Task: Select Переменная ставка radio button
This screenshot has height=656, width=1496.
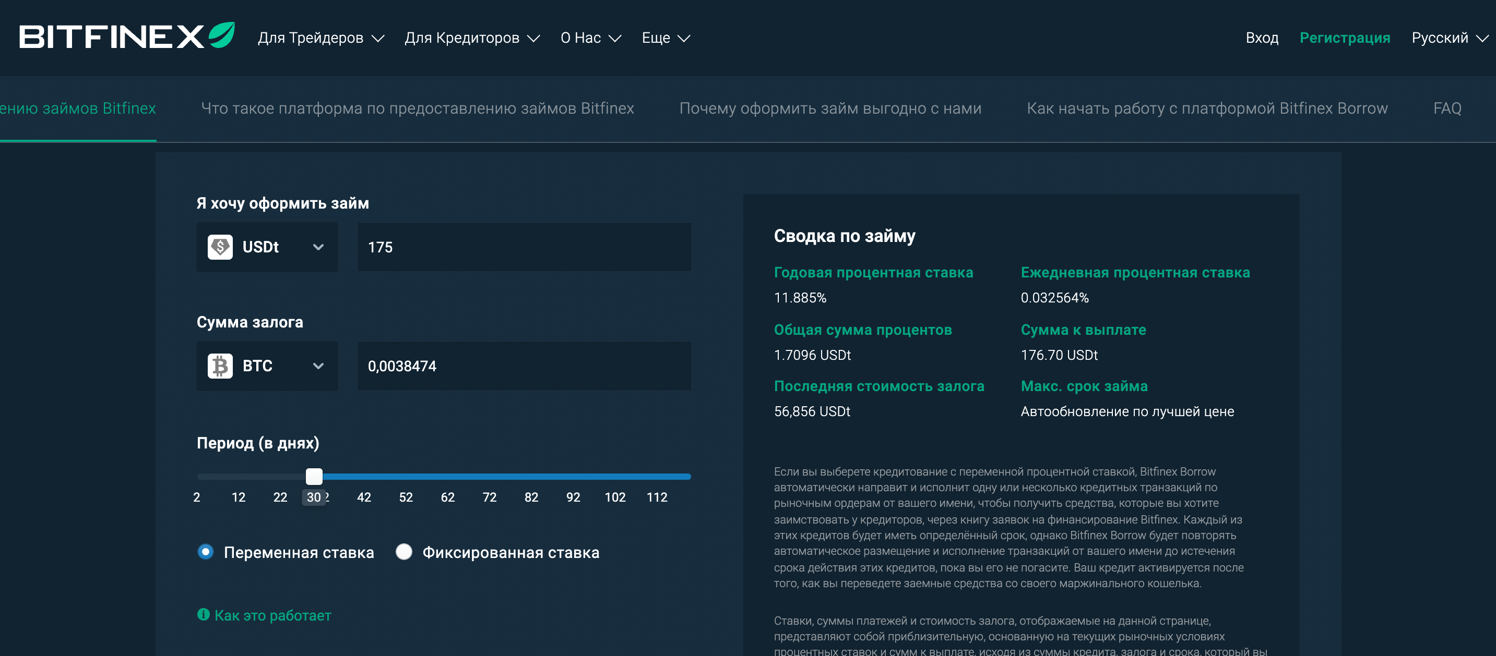Action: [206, 552]
